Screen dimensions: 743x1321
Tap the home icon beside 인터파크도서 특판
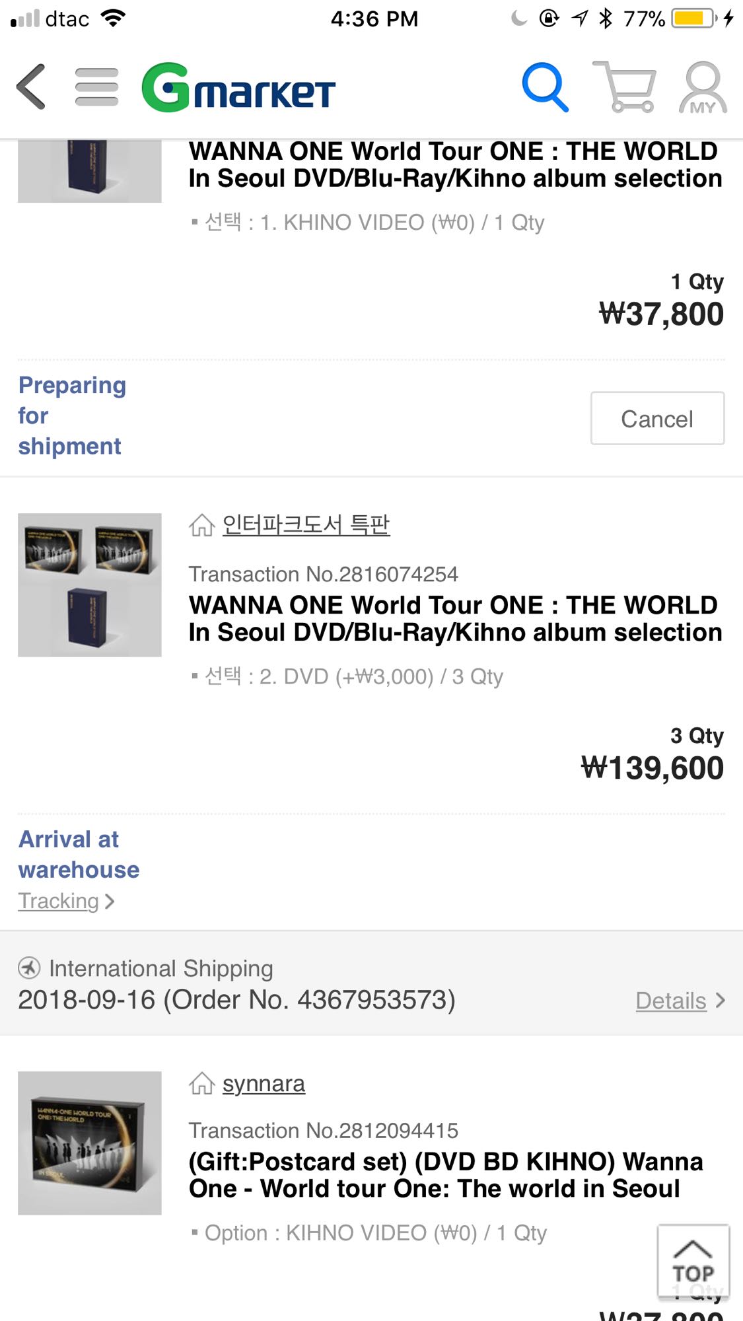pyautogui.click(x=201, y=526)
